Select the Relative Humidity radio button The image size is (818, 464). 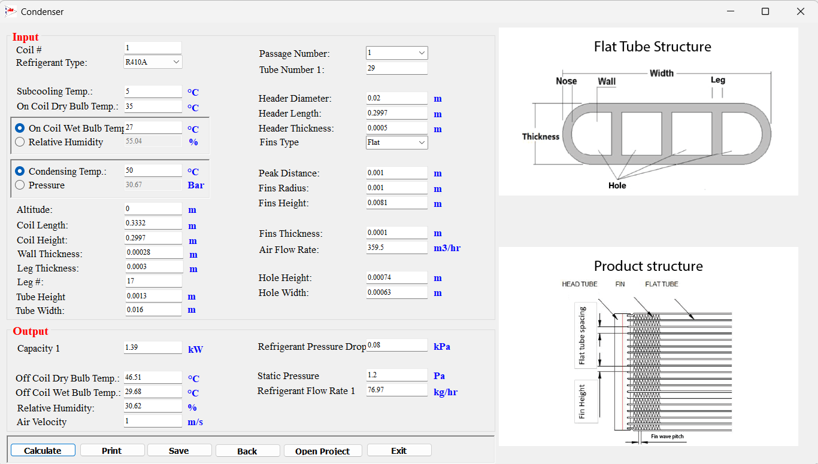[20, 142]
